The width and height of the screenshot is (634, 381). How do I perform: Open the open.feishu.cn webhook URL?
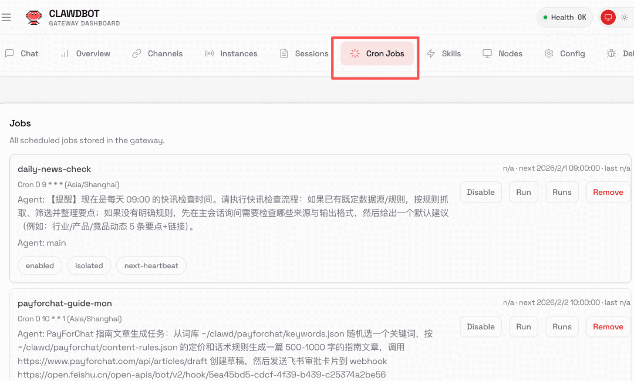(202, 375)
